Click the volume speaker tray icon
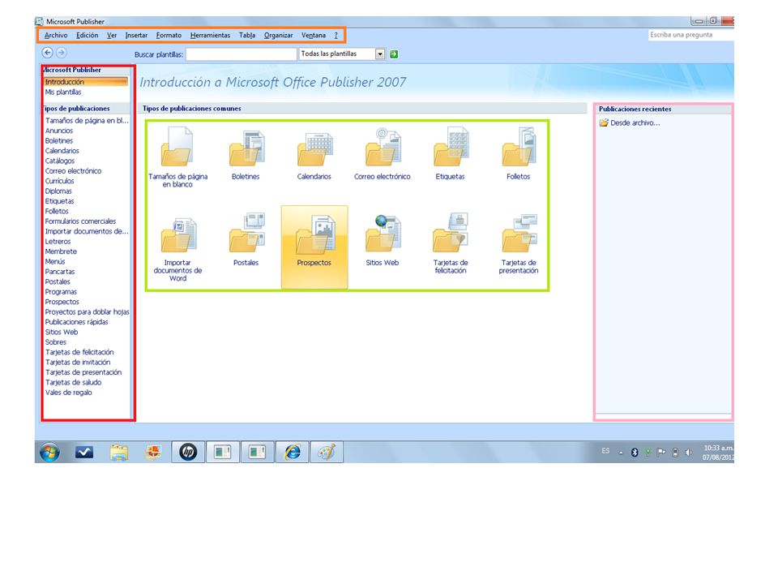This screenshot has width=778, height=584. pos(688,453)
